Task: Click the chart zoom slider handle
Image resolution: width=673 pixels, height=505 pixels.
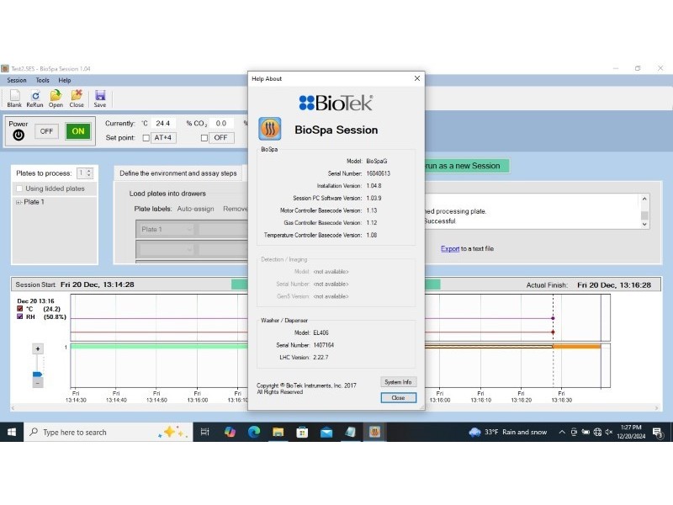Action: pyautogui.click(x=37, y=374)
